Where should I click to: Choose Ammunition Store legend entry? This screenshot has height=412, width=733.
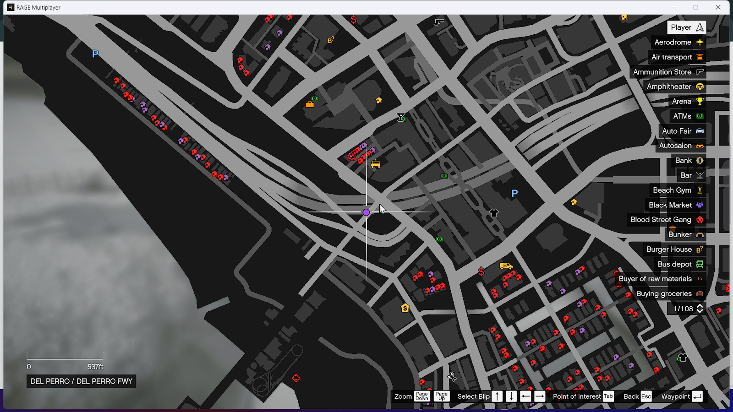668,72
